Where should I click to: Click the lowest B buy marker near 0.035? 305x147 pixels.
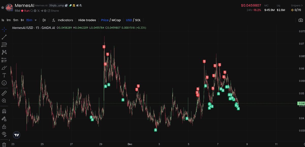156,130
